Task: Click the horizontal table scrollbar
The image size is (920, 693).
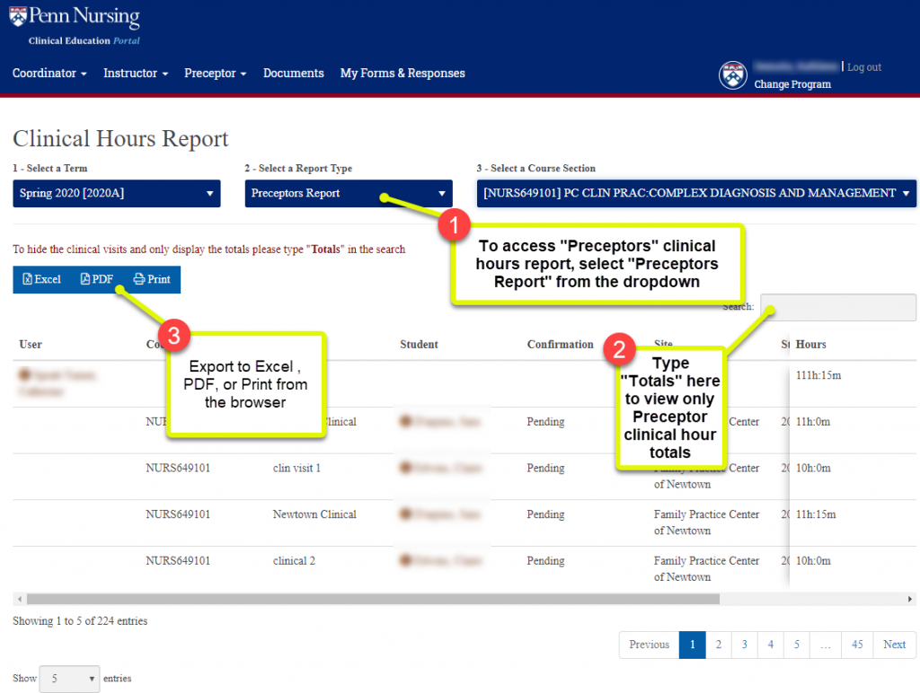Action: point(373,599)
